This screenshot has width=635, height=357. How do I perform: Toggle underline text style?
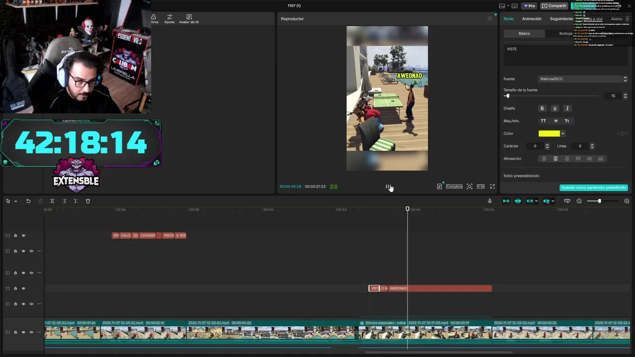click(x=555, y=108)
